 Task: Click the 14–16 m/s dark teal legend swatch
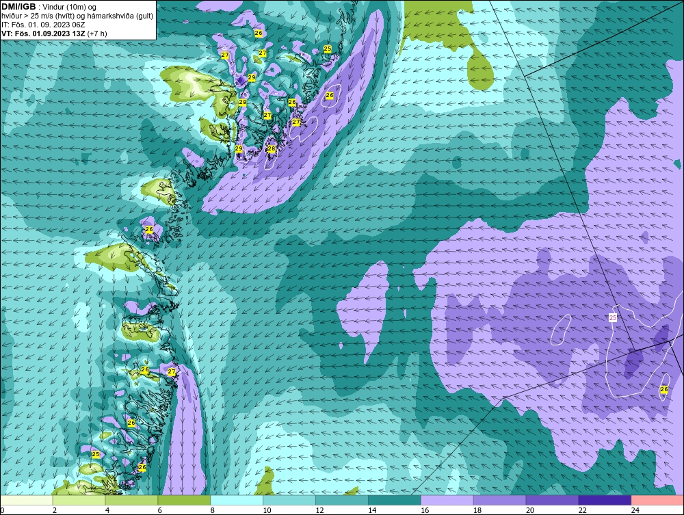point(395,500)
